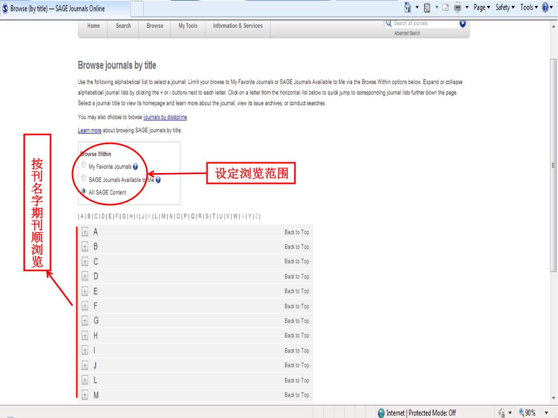Expand the B journal list
The width and height of the screenshot is (558, 418).
click(x=84, y=247)
